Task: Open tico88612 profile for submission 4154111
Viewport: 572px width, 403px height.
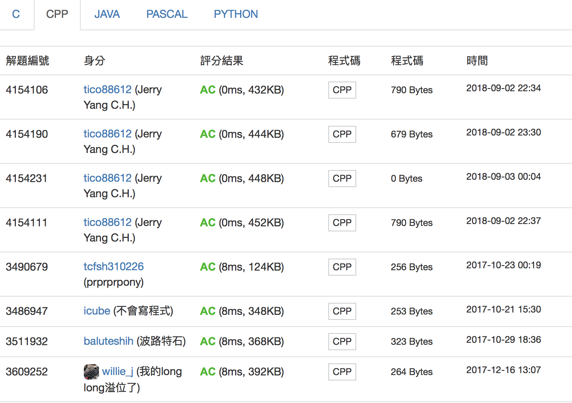Action: [x=107, y=222]
